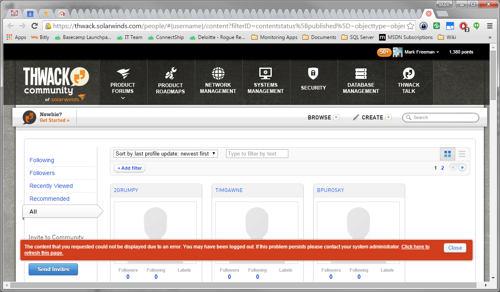Bookmark this page with the star icon
Screen dimensions: 500x292
(x=410, y=26)
